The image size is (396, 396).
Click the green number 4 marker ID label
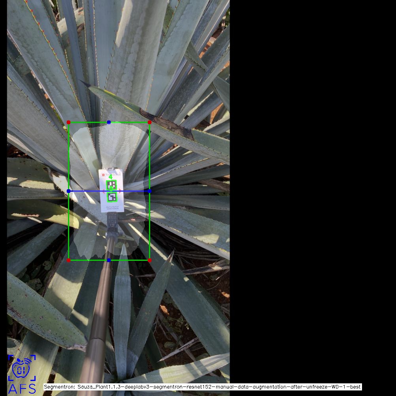[111, 177]
